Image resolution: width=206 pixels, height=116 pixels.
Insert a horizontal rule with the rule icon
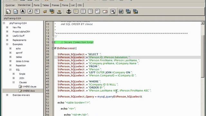tap(76, 12)
